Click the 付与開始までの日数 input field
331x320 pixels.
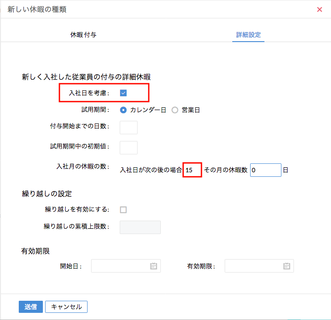click(129, 128)
